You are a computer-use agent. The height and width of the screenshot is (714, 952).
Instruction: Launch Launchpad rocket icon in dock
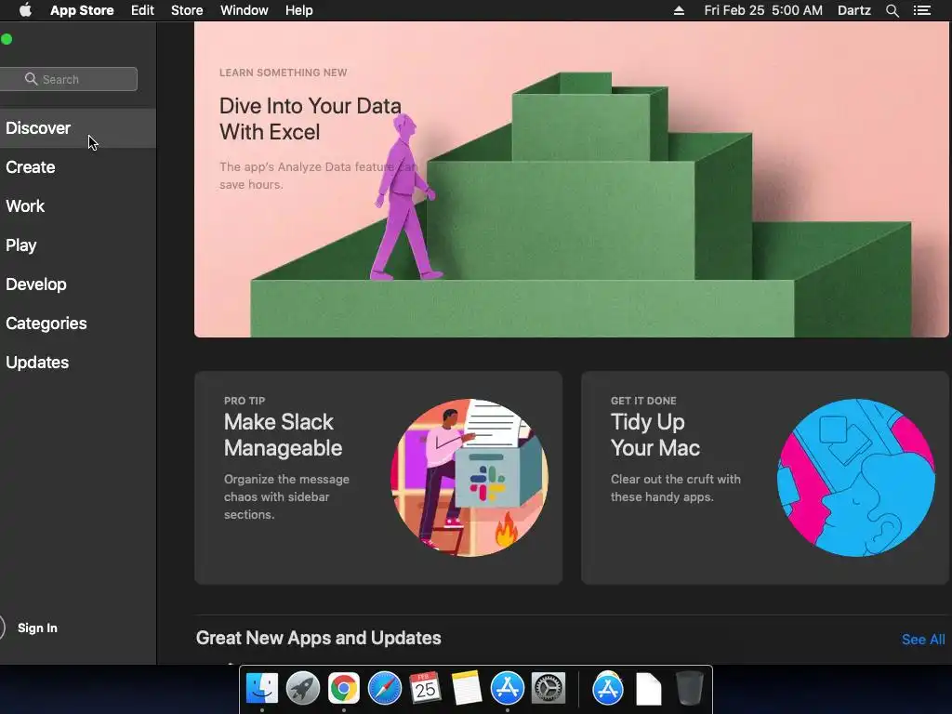tap(302, 689)
